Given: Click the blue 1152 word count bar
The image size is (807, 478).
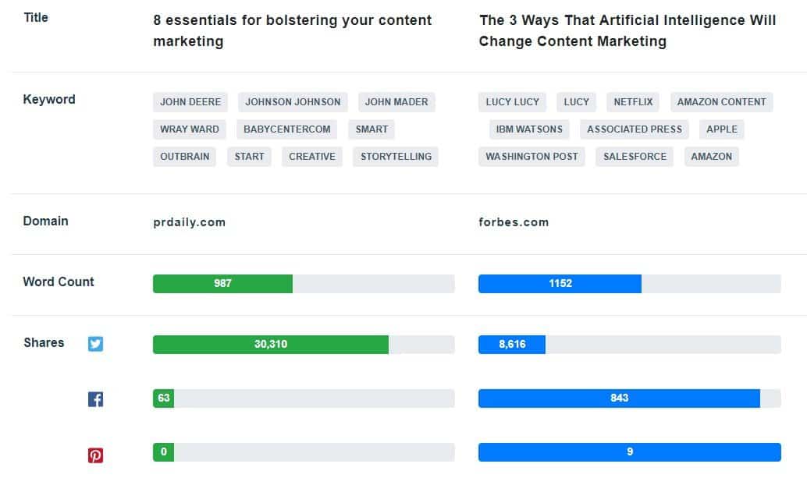Looking at the screenshot, I should (x=560, y=284).
